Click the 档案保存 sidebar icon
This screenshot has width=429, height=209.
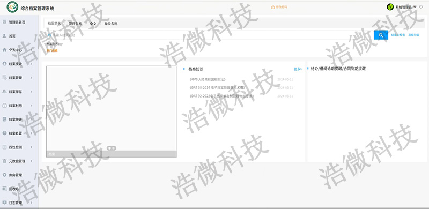point(4,92)
